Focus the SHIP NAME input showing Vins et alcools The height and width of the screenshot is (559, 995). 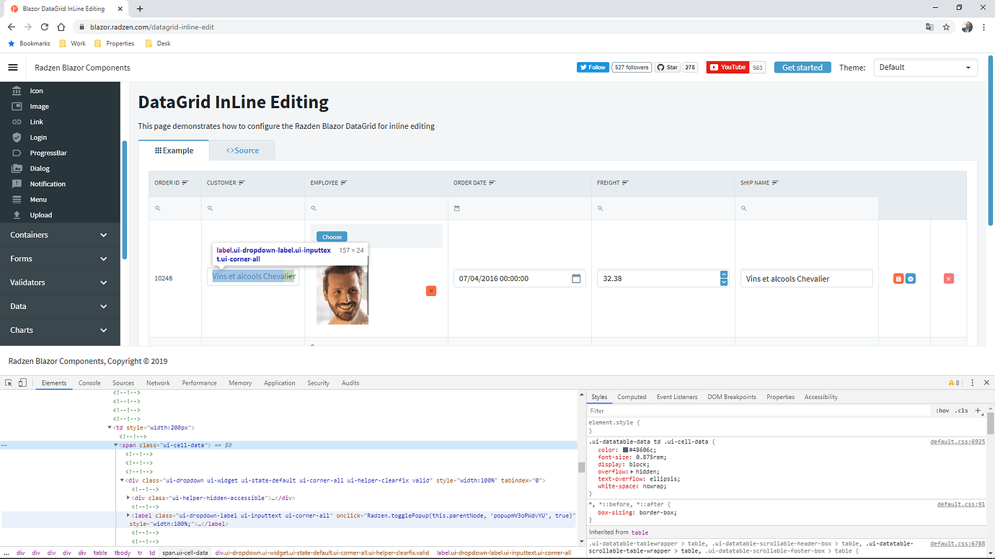click(806, 277)
